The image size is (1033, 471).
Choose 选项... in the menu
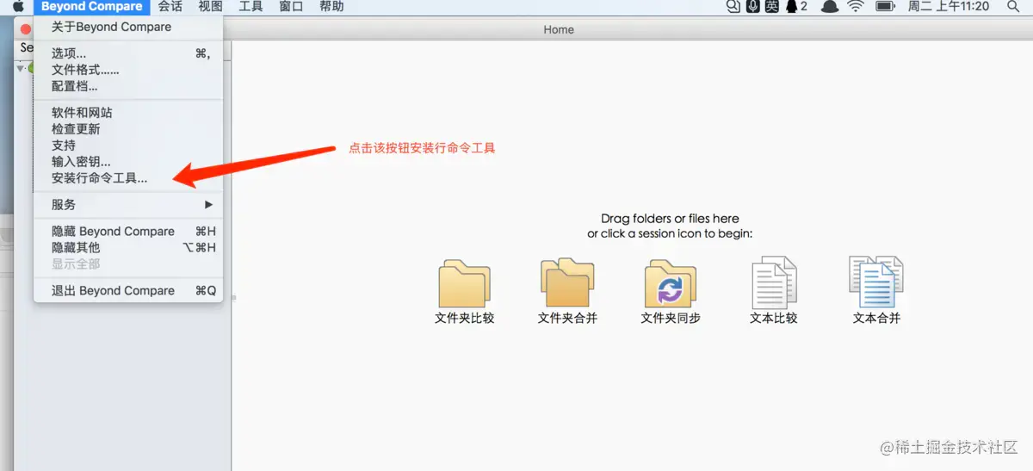point(128,53)
